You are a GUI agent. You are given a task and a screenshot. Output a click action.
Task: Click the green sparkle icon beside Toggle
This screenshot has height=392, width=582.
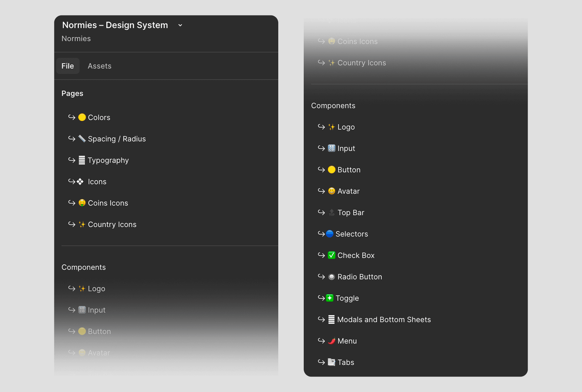click(330, 298)
